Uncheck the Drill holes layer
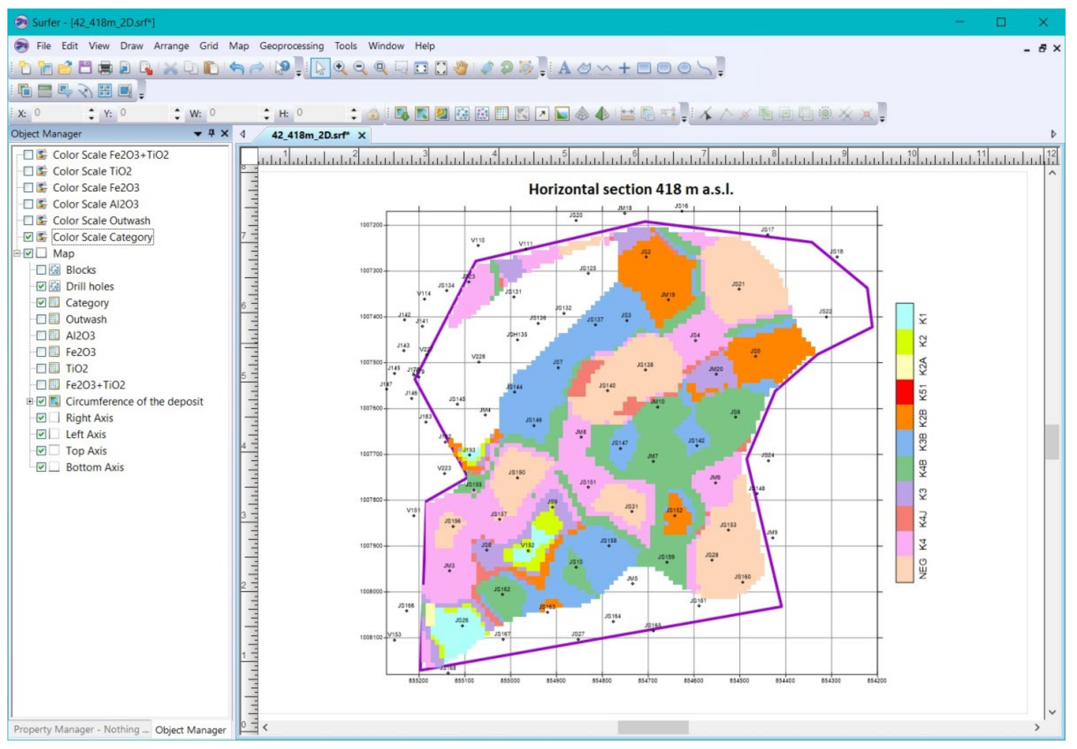The height and width of the screenshot is (749, 1077). 41,286
